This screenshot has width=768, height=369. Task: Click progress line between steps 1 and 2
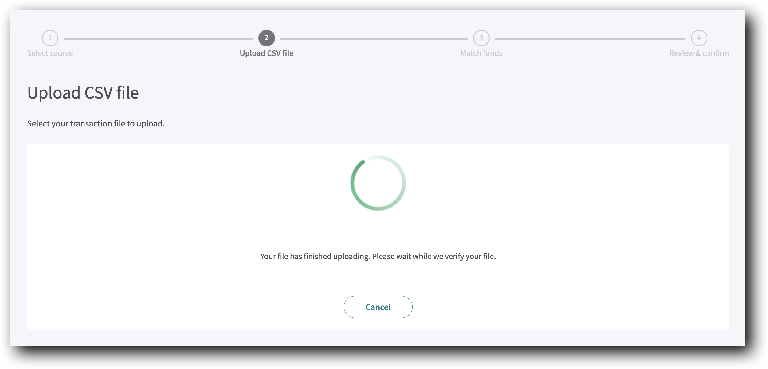(x=158, y=39)
